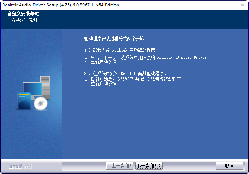Click the blue software box icon
Image resolution: width=249 pixels, height=174 pixels.
(24, 101)
